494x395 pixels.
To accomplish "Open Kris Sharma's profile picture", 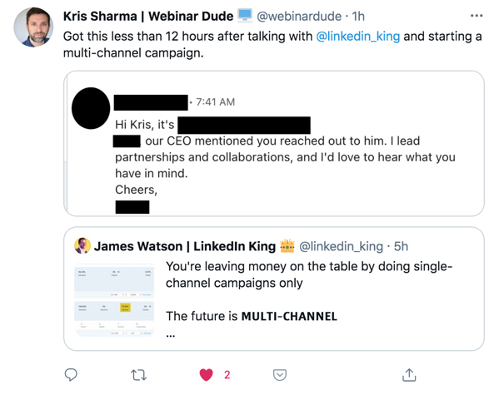I will pyautogui.click(x=33, y=27).
